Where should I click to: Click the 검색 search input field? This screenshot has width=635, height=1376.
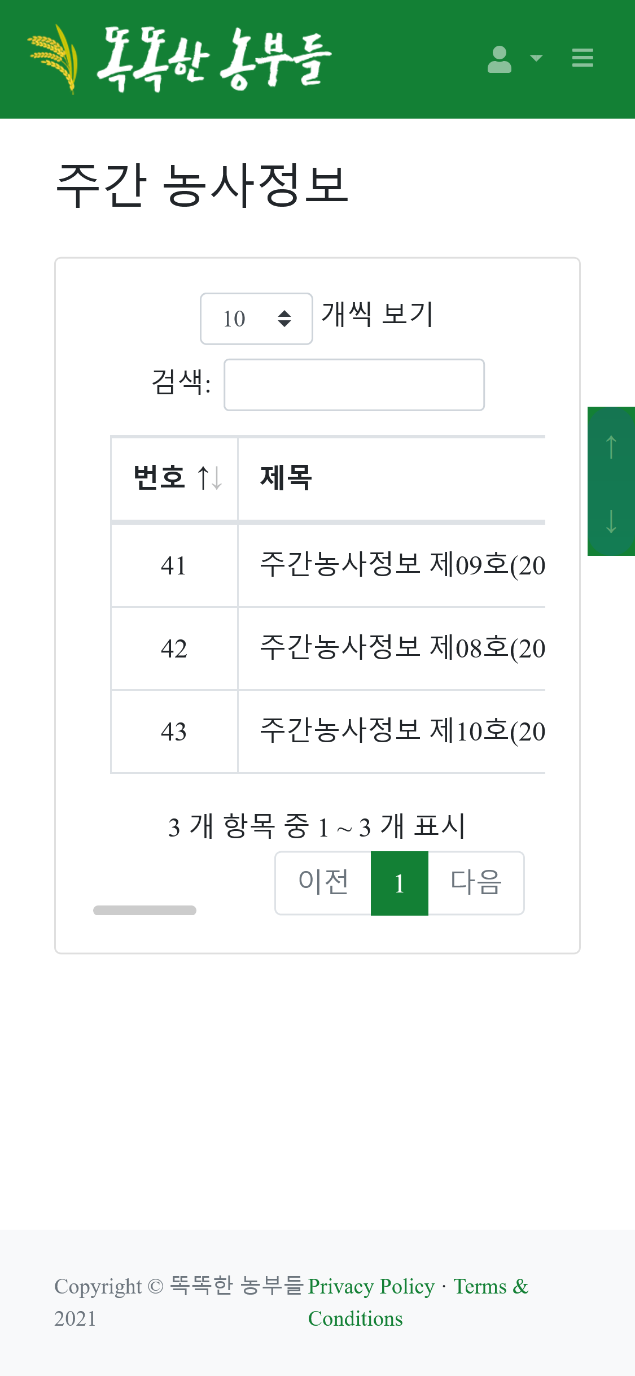(x=354, y=385)
